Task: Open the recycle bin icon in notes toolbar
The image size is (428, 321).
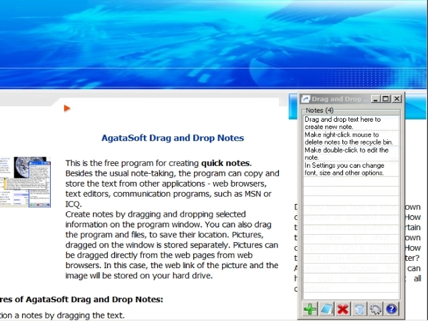Action: 359,309
